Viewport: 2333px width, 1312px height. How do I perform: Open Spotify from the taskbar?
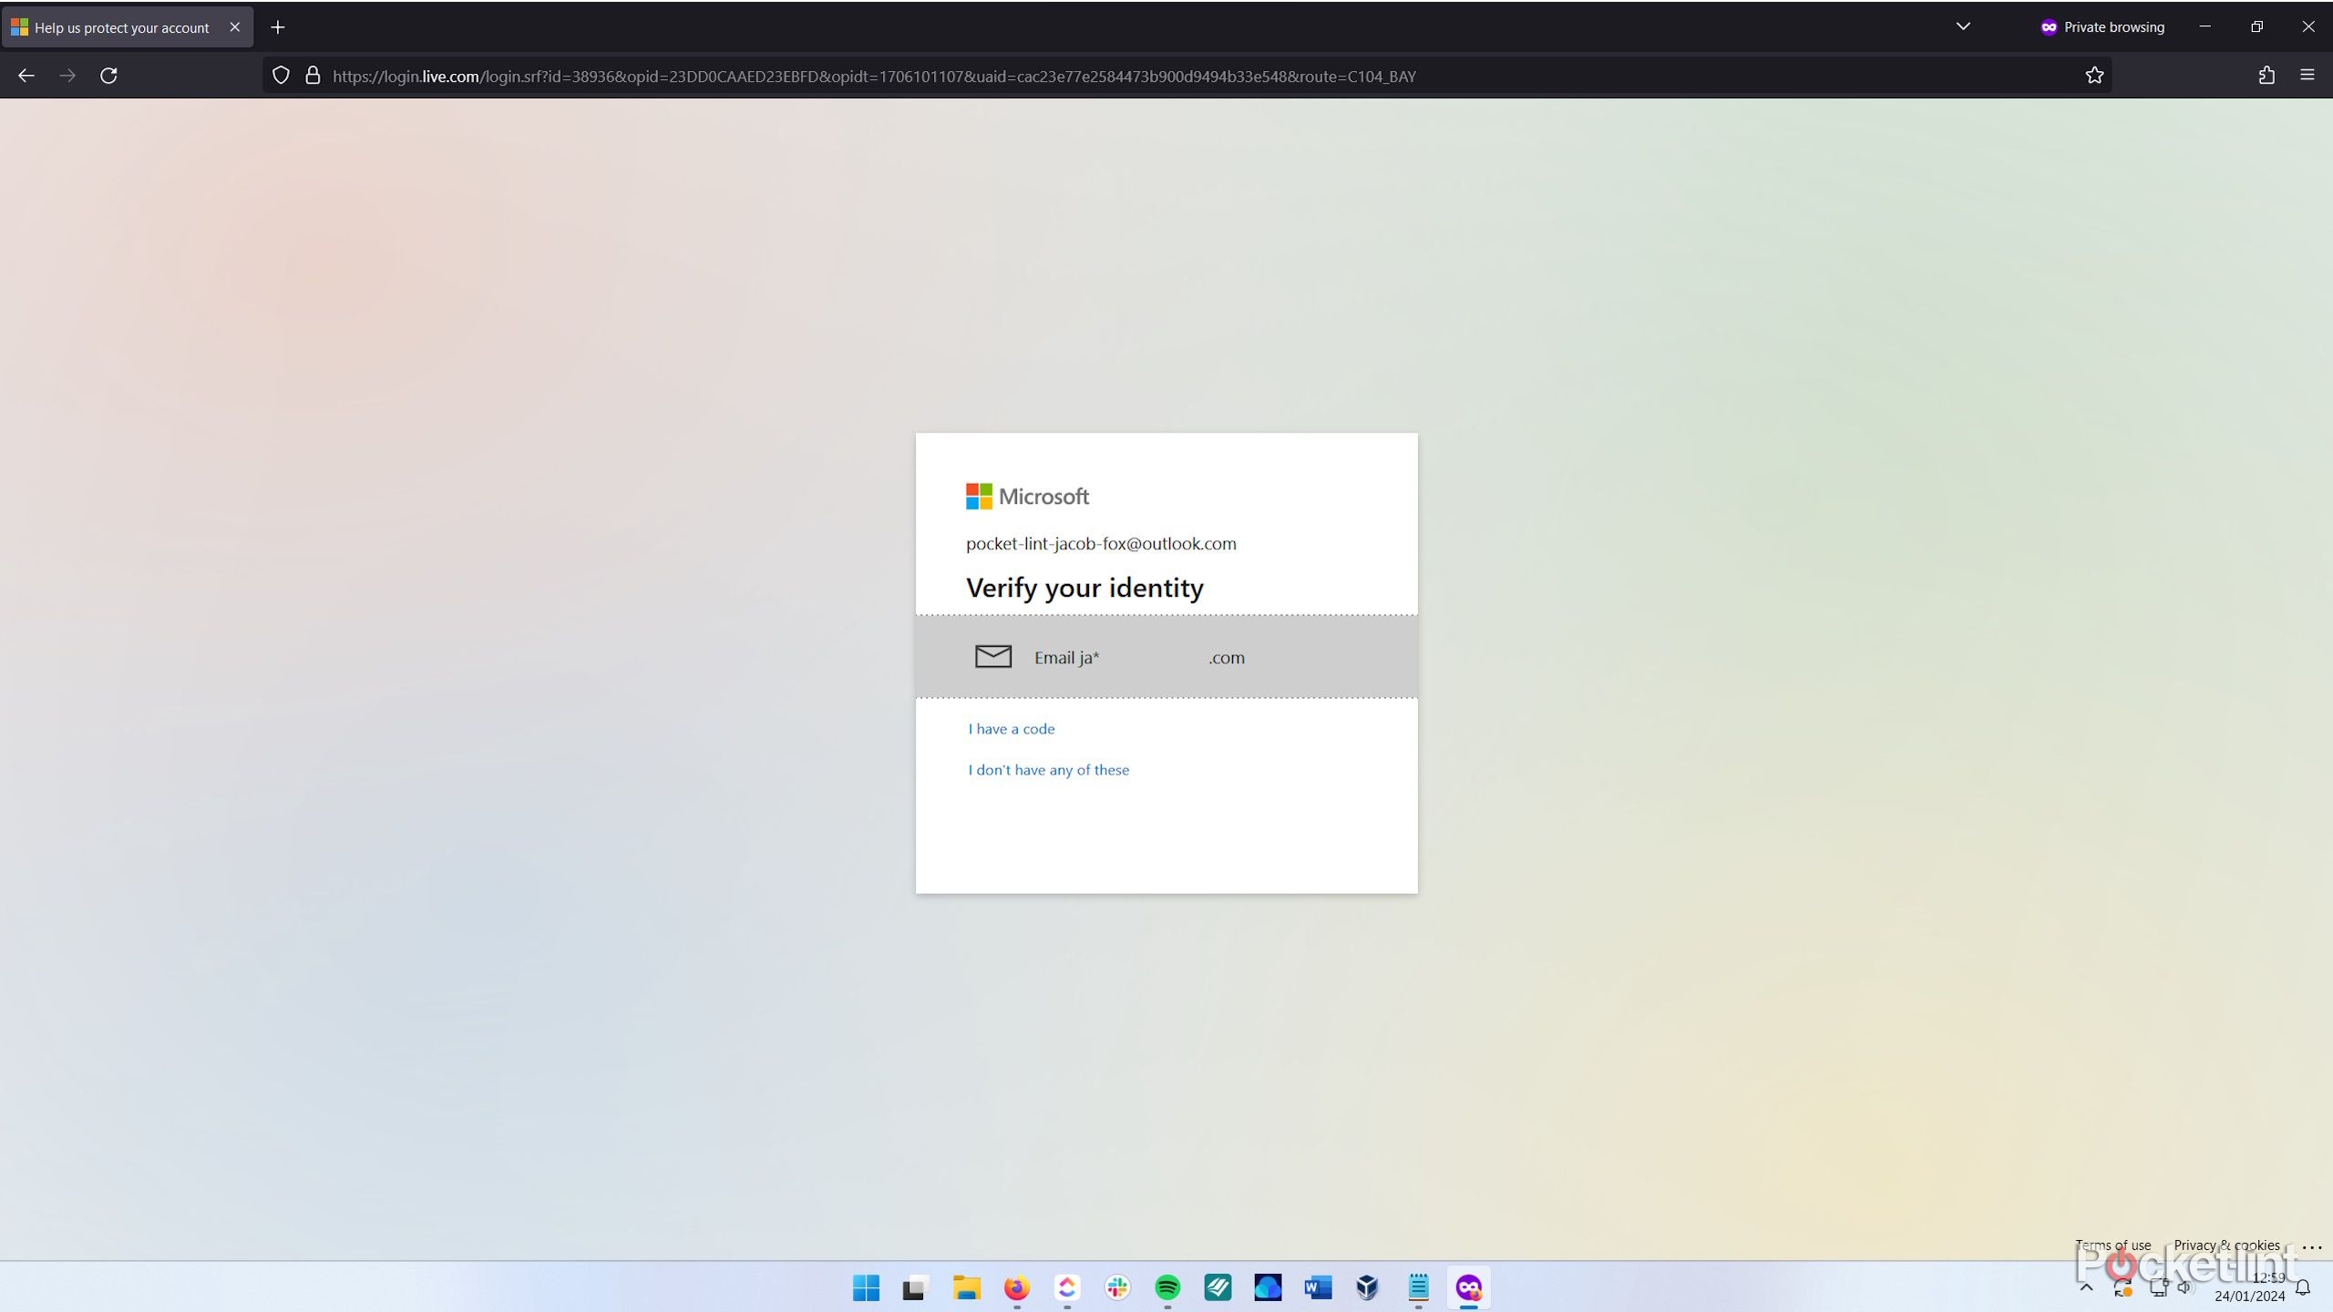[x=1167, y=1287]
